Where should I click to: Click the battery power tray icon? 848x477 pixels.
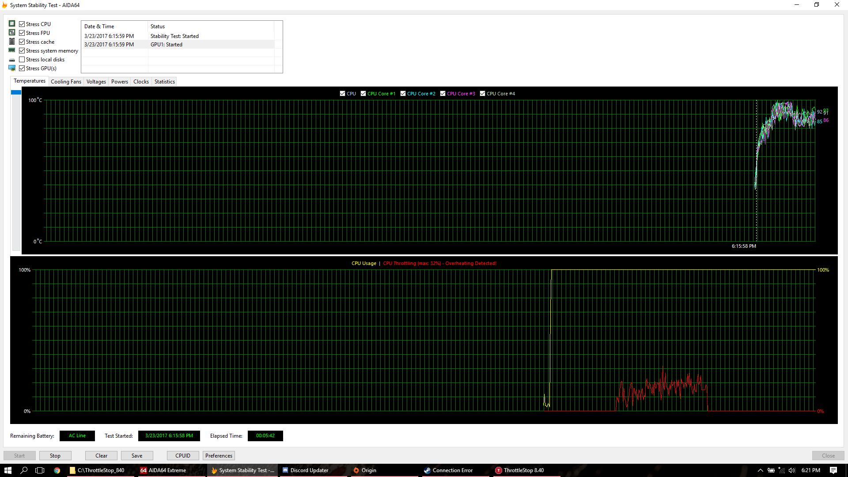coord(771,470)
